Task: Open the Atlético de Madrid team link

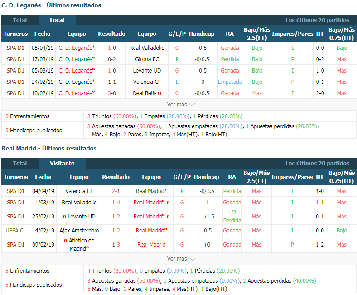Action: (82, 244)
